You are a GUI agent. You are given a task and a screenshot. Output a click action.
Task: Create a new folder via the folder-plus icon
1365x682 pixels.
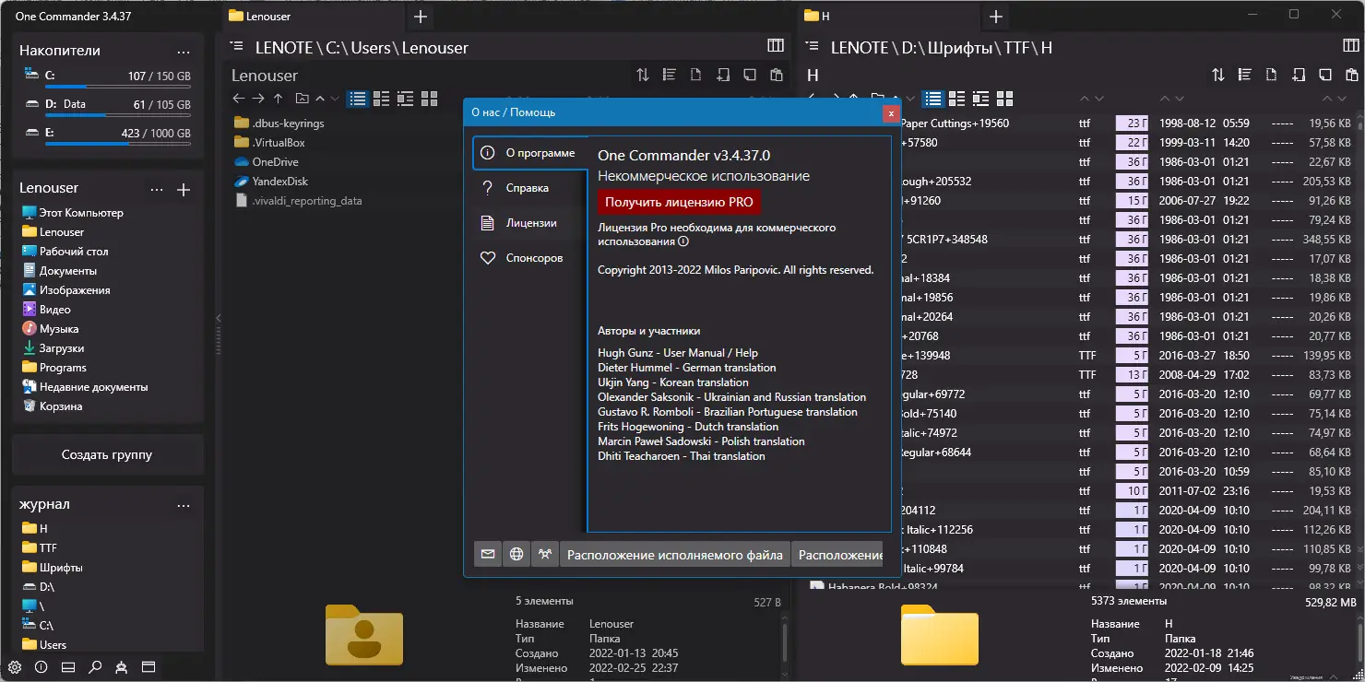(x=723, y=75)
